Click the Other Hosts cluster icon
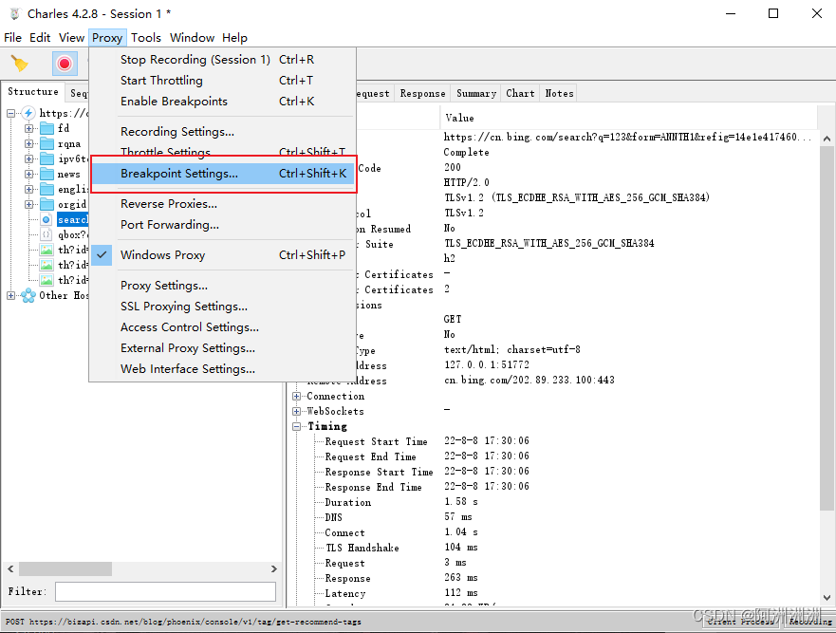 [x=28, y=295]
